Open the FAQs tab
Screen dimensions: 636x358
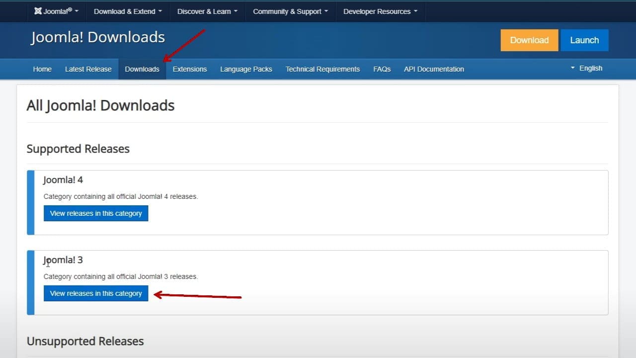pos(382,69)
